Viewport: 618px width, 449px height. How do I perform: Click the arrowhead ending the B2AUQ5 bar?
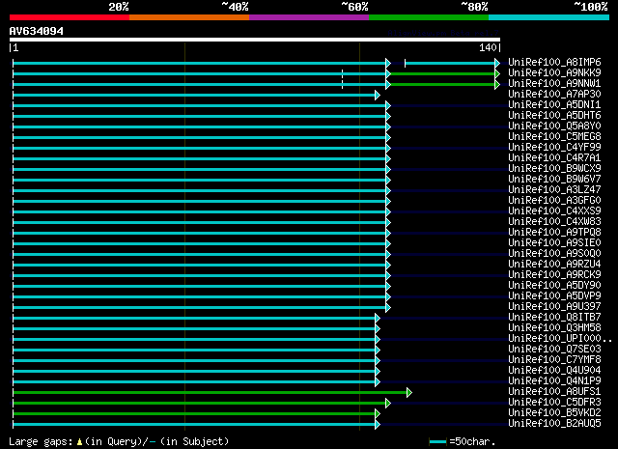pos(378,425)
